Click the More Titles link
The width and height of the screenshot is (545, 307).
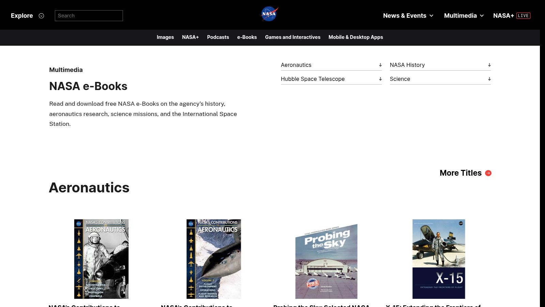pyautogui.click(x=461, y=173)
